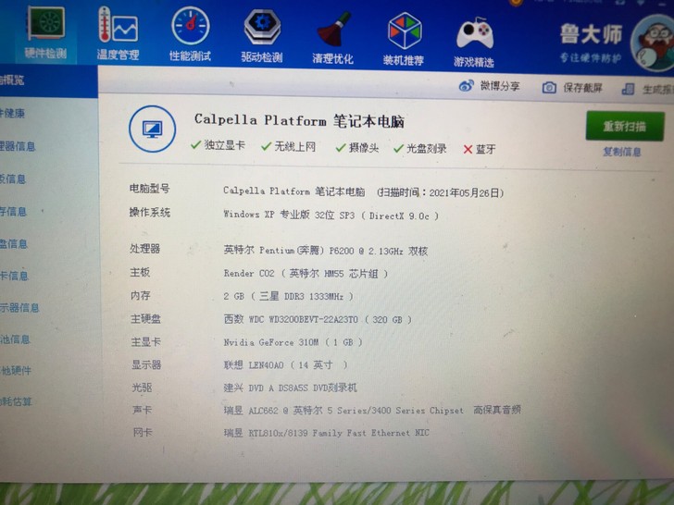
Task: Click the 摄像头 checkmark feature
Action: 357,148
